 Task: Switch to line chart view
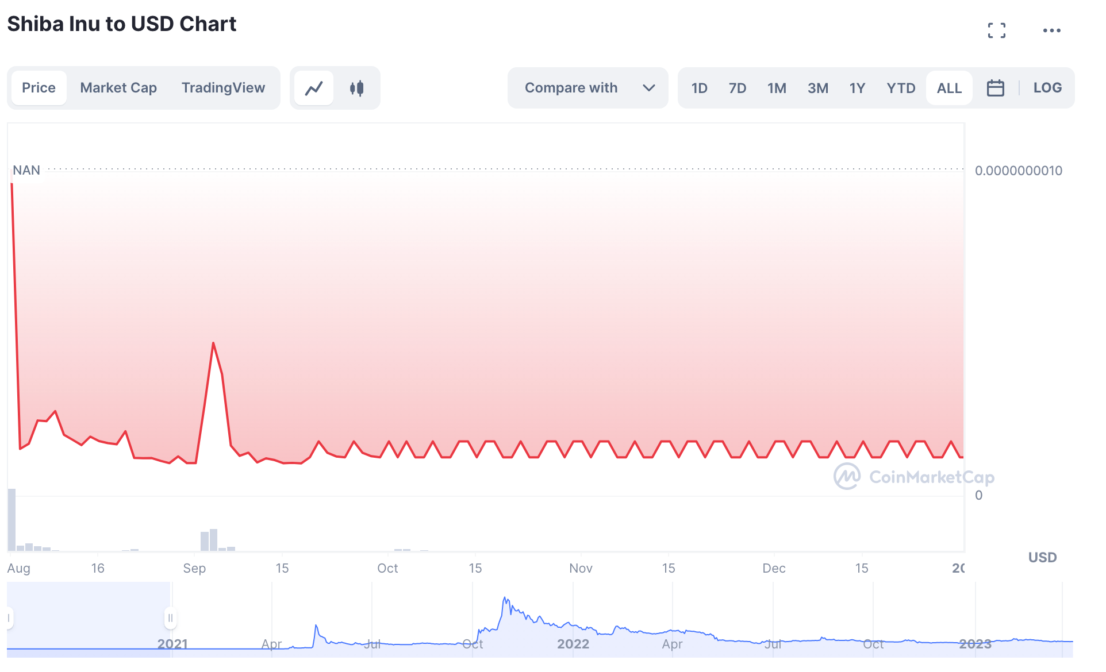pyautogui.click(x=314, y=88)
